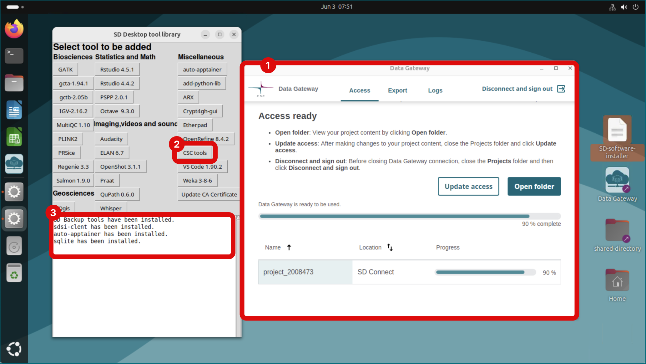Image resolution: width=646 pixels, height=364 pixels.
Task: Add gctb-2.05b tool
Action: coord(73,97)
